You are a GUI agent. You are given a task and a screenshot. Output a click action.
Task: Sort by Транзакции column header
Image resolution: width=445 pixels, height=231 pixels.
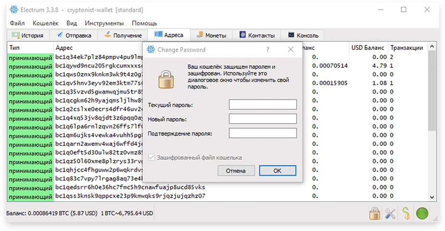[x=408, y=48]
